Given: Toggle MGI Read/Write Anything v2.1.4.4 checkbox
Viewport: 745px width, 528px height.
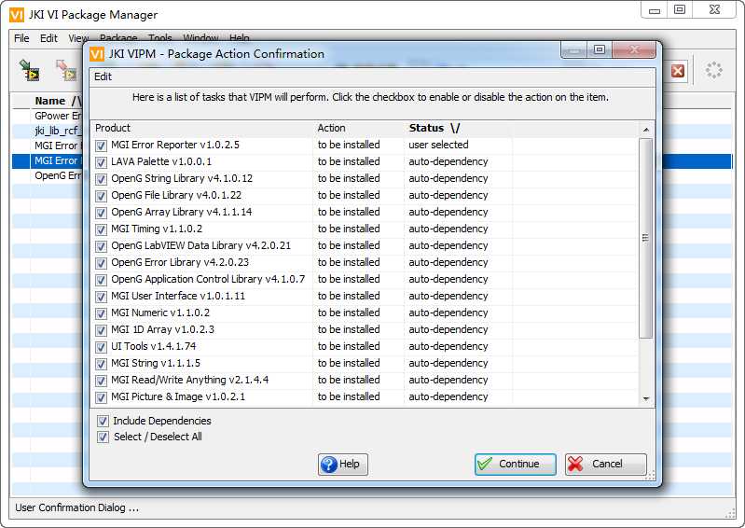Looking at the screenshot, I should (x=101, y=381).
